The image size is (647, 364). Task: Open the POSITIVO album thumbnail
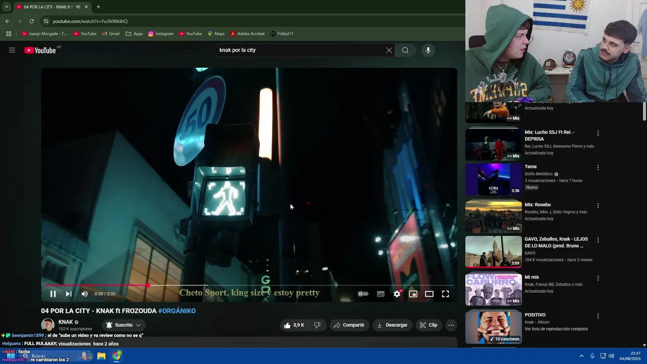point(493,328)
